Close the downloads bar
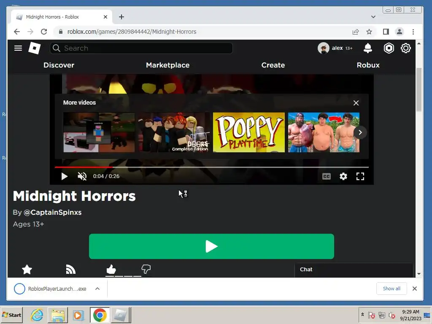 (415, 289)
